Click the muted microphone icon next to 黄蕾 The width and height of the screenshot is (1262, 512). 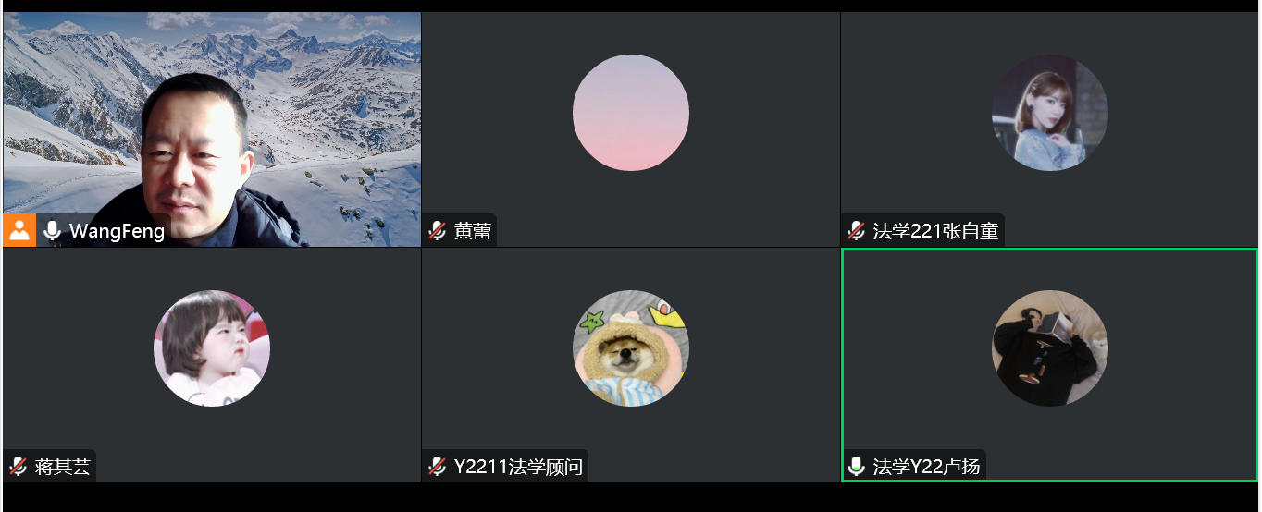437,231
